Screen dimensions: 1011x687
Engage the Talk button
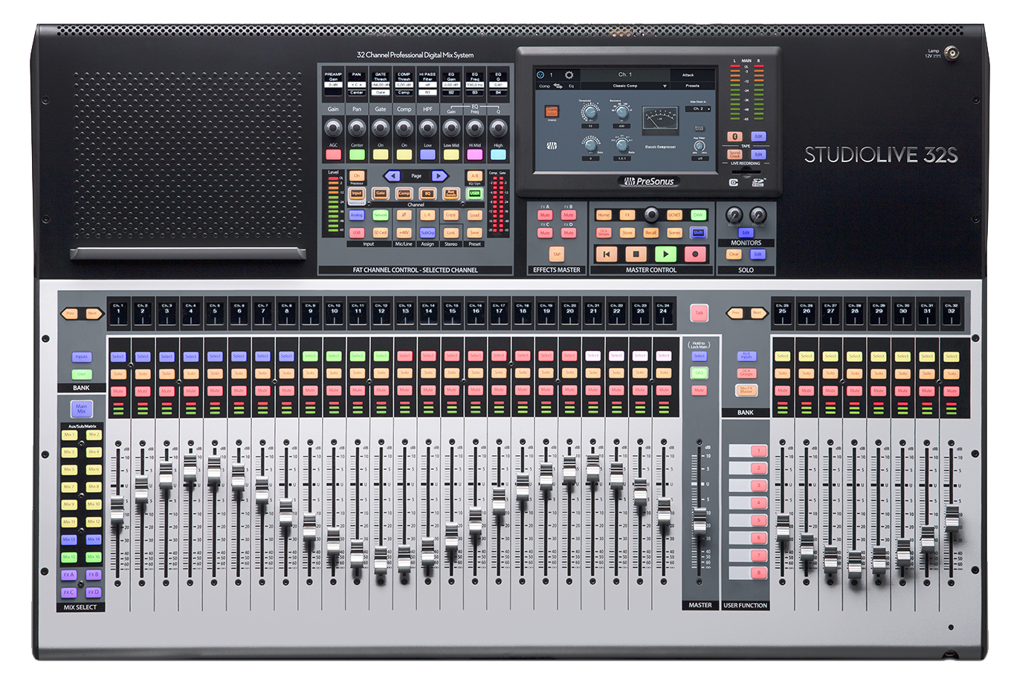click(x=699, y=312)
